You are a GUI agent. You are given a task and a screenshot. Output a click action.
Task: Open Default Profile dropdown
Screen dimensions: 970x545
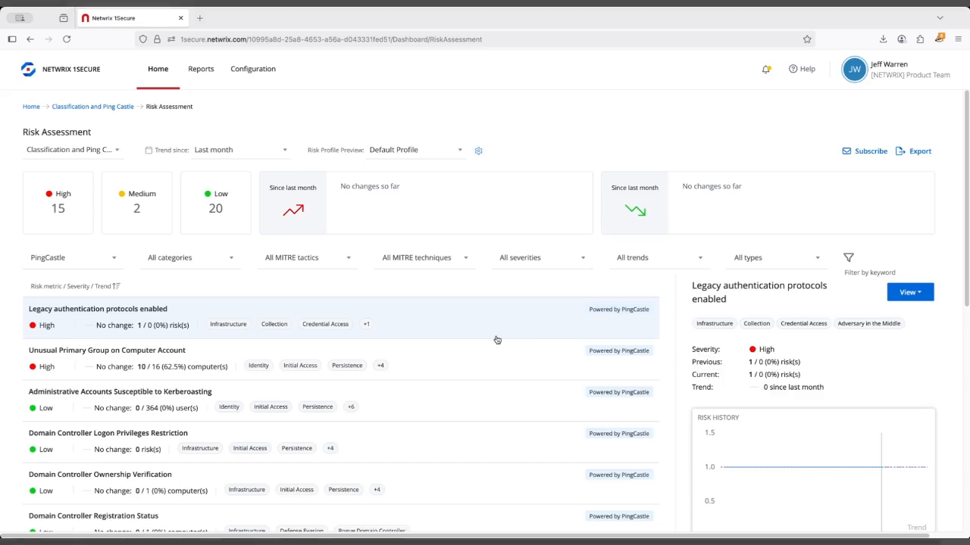416,150
